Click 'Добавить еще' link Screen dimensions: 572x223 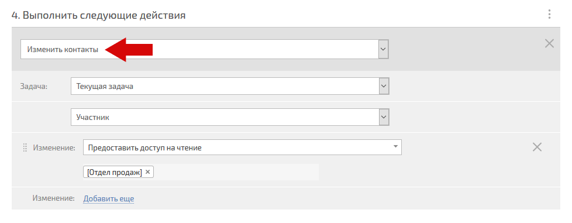point(109,198)
